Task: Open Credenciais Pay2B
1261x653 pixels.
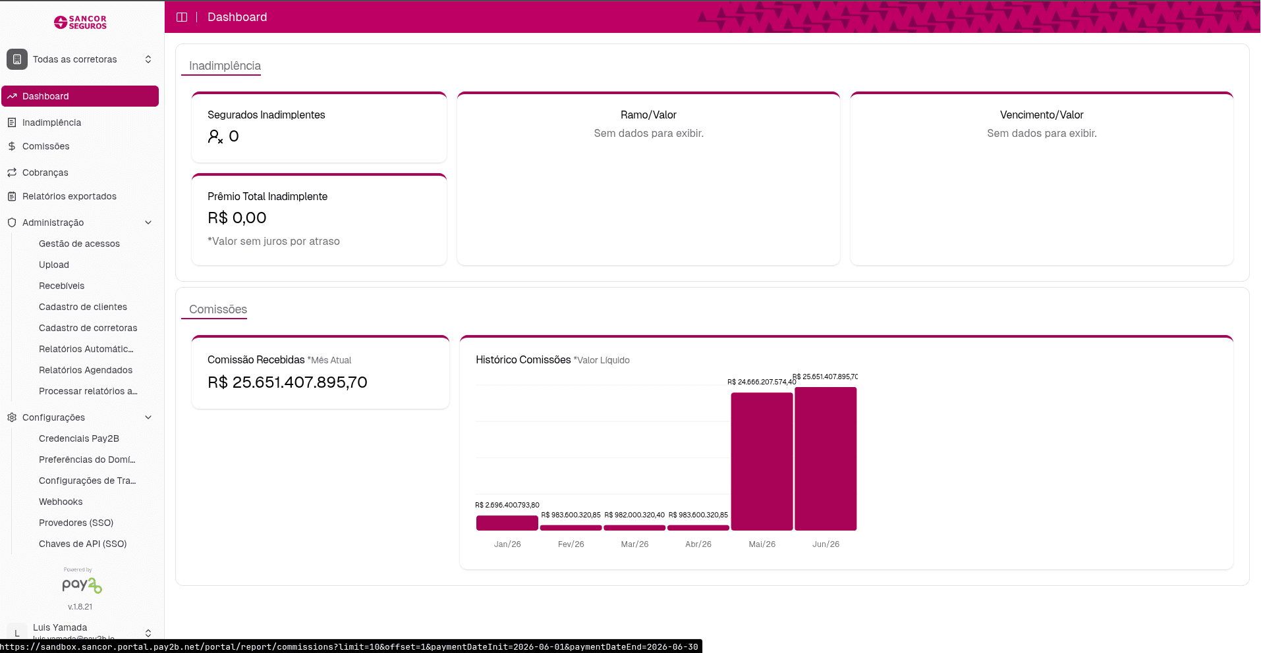Action: click(79, 438)
